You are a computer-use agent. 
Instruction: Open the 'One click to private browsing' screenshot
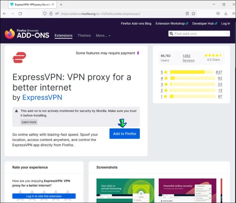click(126, 190)
